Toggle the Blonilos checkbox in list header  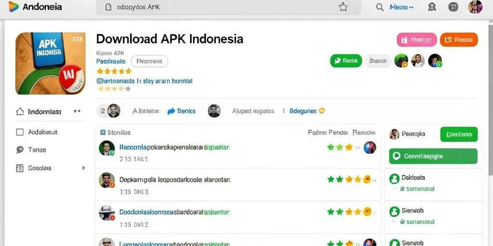coord(103,133)
